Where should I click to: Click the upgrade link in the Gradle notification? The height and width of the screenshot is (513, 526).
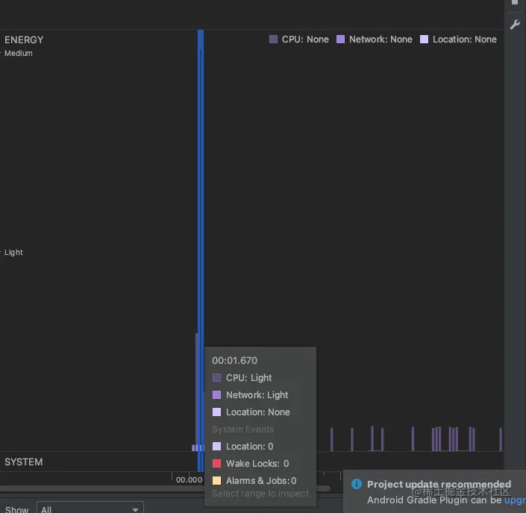pyautogui.click(x=515, y=500)
